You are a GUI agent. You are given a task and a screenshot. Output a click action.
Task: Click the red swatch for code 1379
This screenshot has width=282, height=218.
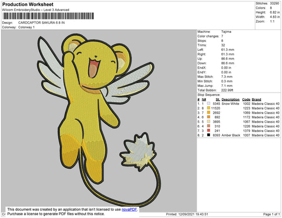[x=209, y=131]
